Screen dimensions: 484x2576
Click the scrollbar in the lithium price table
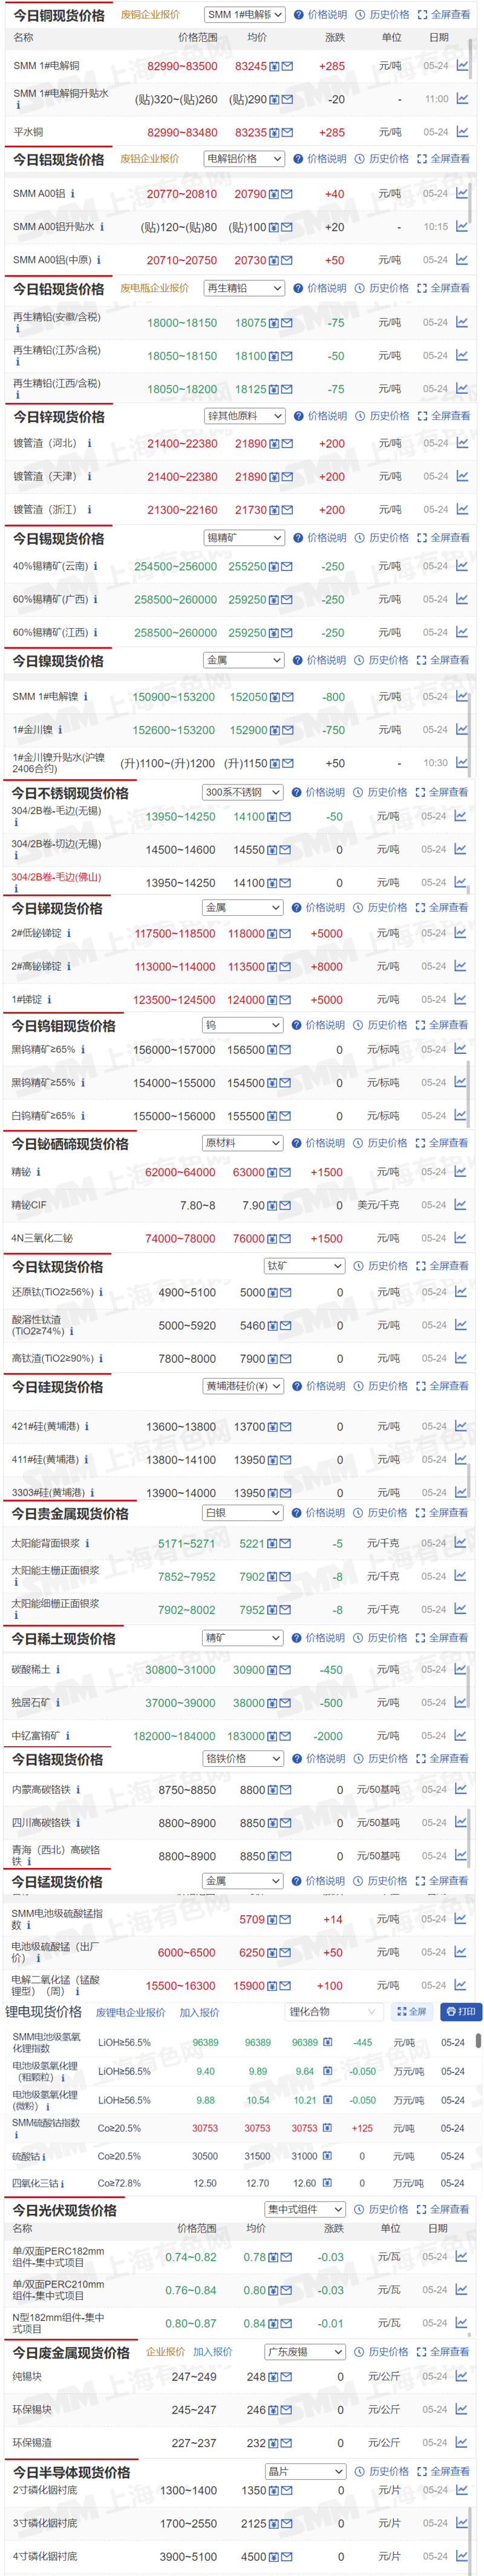click(x=479, y=2042)
